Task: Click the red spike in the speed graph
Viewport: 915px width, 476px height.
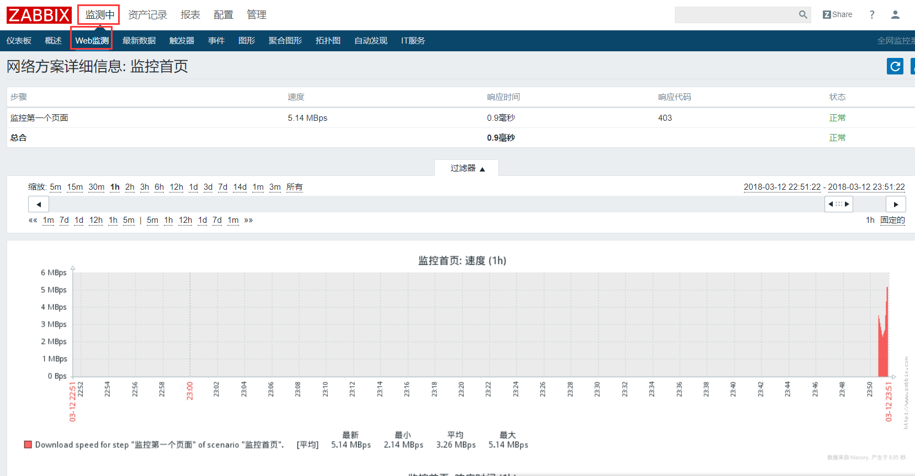Action: coord(884,342)
